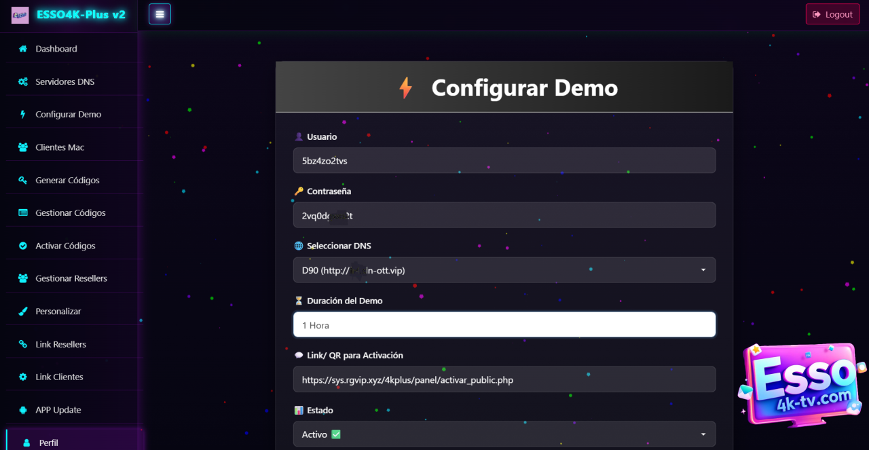Click the Contraseña password field
The height and width of the screenshot is (450, 869).
pyautogui.click(x=504, y=216)
